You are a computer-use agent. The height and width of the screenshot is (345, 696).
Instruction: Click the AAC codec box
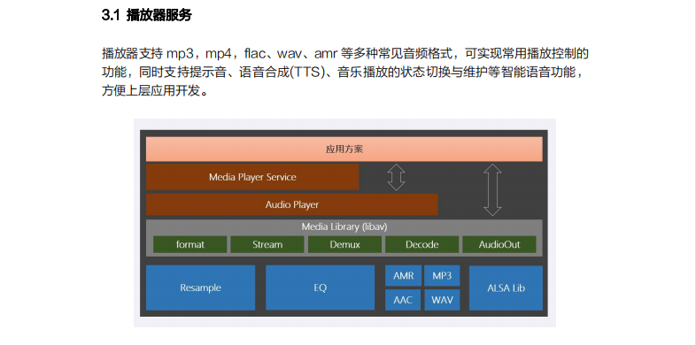(403, 300)
